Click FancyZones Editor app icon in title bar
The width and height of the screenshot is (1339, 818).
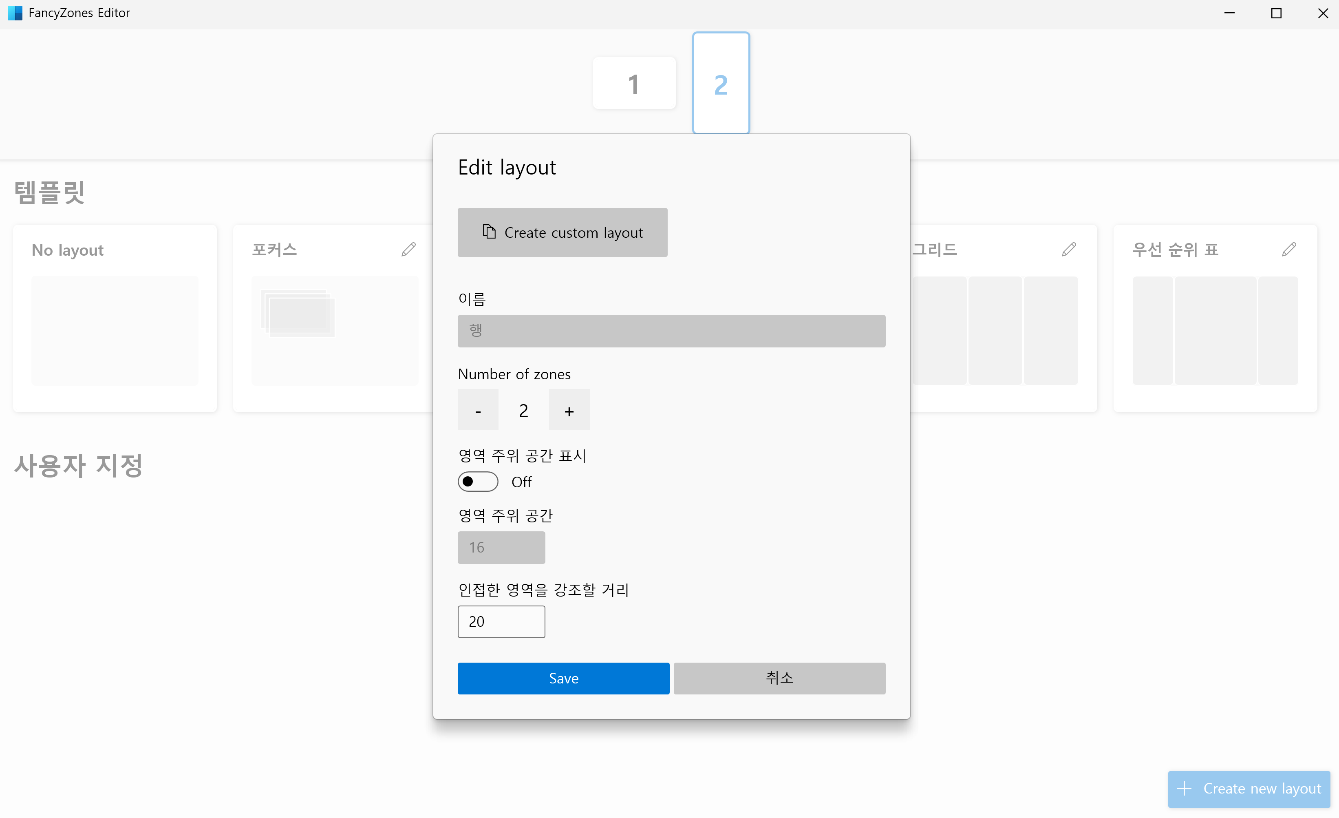pos(15,13)
